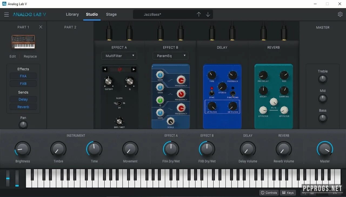Screen dimensions: 346x197
Task: Click the Part 1 Pan knob
Action: point(23,125)
